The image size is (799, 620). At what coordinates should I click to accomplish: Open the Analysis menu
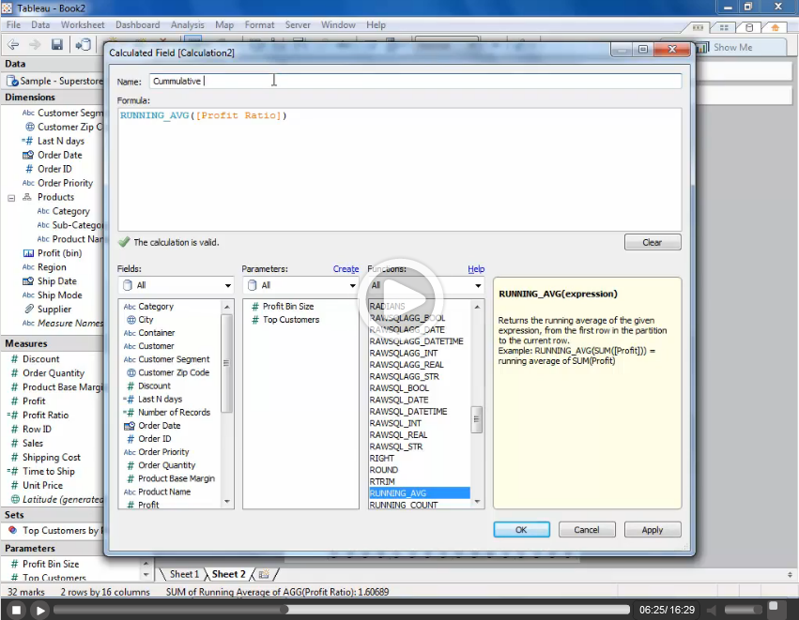[x=188, y=25]
